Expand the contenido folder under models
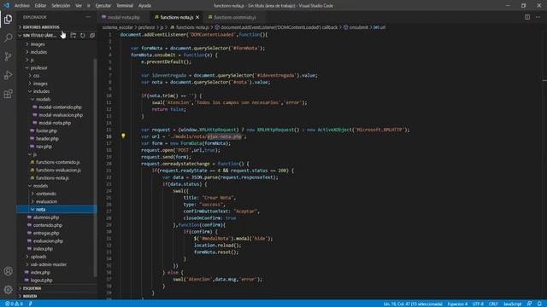 click(x=45, y=194)
